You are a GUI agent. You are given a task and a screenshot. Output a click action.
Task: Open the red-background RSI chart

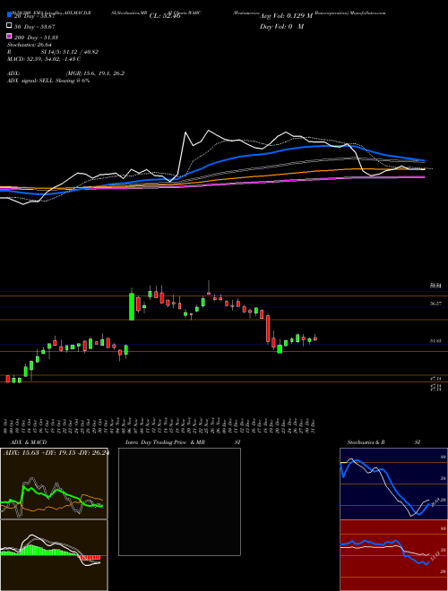coord(393,555)
